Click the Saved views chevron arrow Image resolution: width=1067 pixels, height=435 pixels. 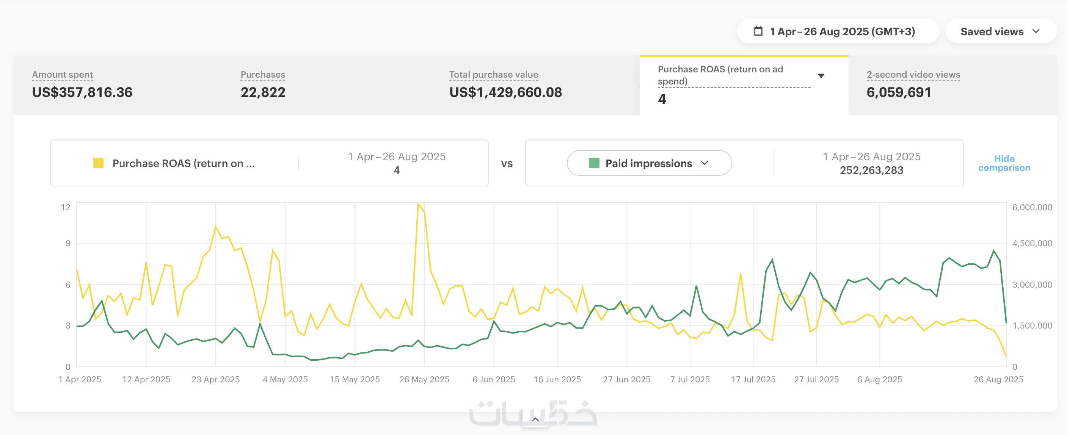1036,31
